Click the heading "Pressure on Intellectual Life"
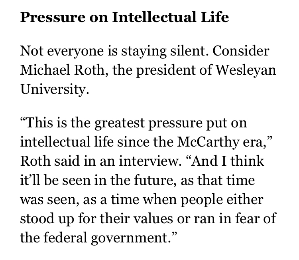Screen dimensions: 299x260 (124, 18)
